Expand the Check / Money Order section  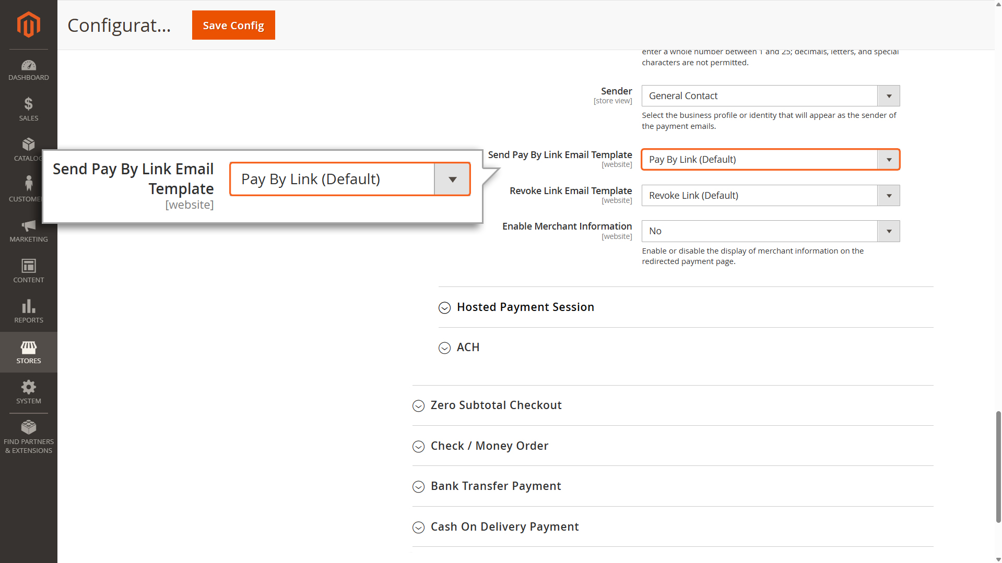tap(489, 446)
